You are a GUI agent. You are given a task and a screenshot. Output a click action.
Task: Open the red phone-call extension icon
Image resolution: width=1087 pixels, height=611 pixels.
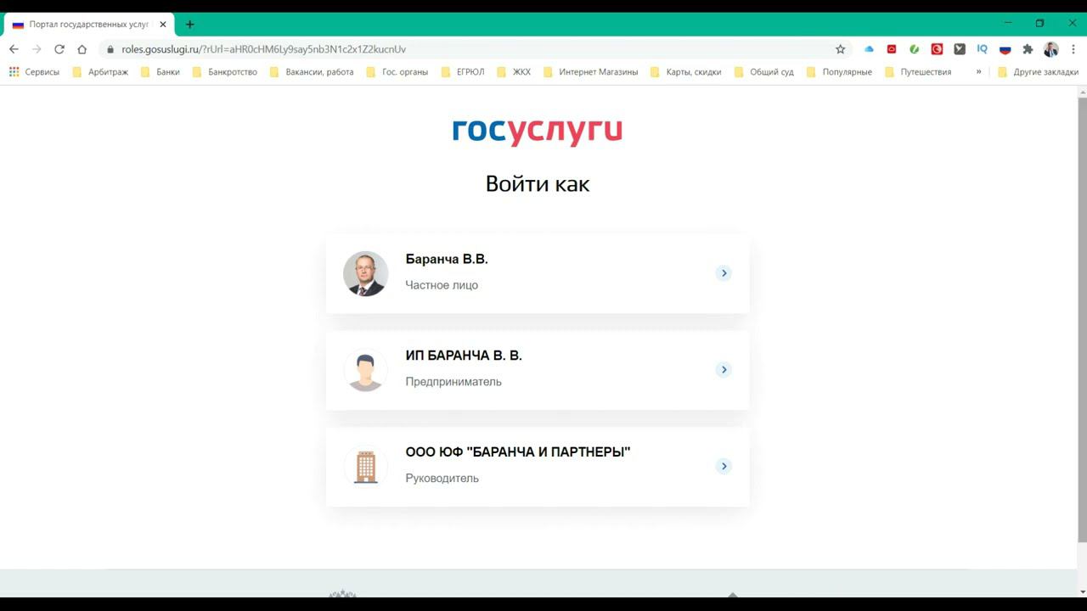[x=937, y=49]
